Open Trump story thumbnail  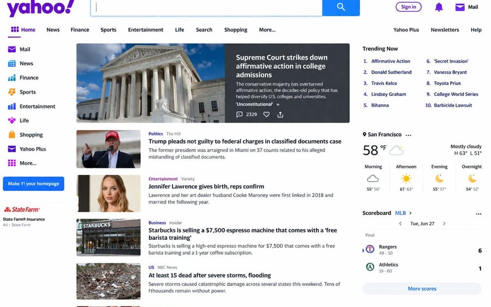tap(109, 149)
